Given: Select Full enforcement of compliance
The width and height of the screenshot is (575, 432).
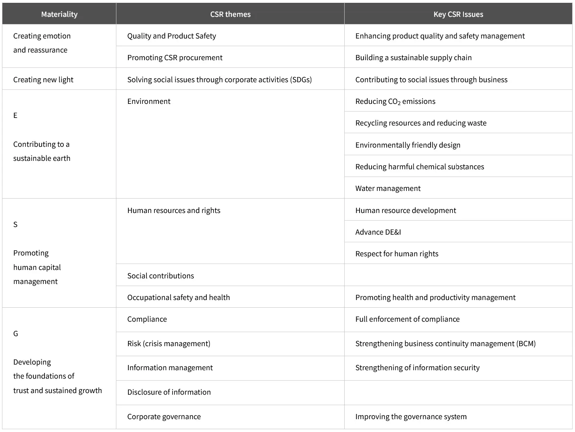Looking at the screenshot, I should [407, 319].
